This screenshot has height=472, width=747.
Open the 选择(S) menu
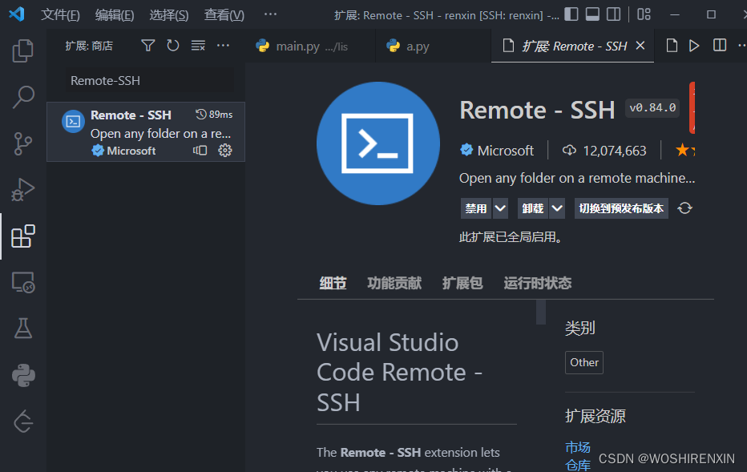tap(168, 15)
